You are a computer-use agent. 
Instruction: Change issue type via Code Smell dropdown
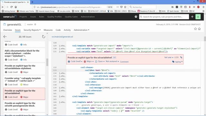point(75,62)
